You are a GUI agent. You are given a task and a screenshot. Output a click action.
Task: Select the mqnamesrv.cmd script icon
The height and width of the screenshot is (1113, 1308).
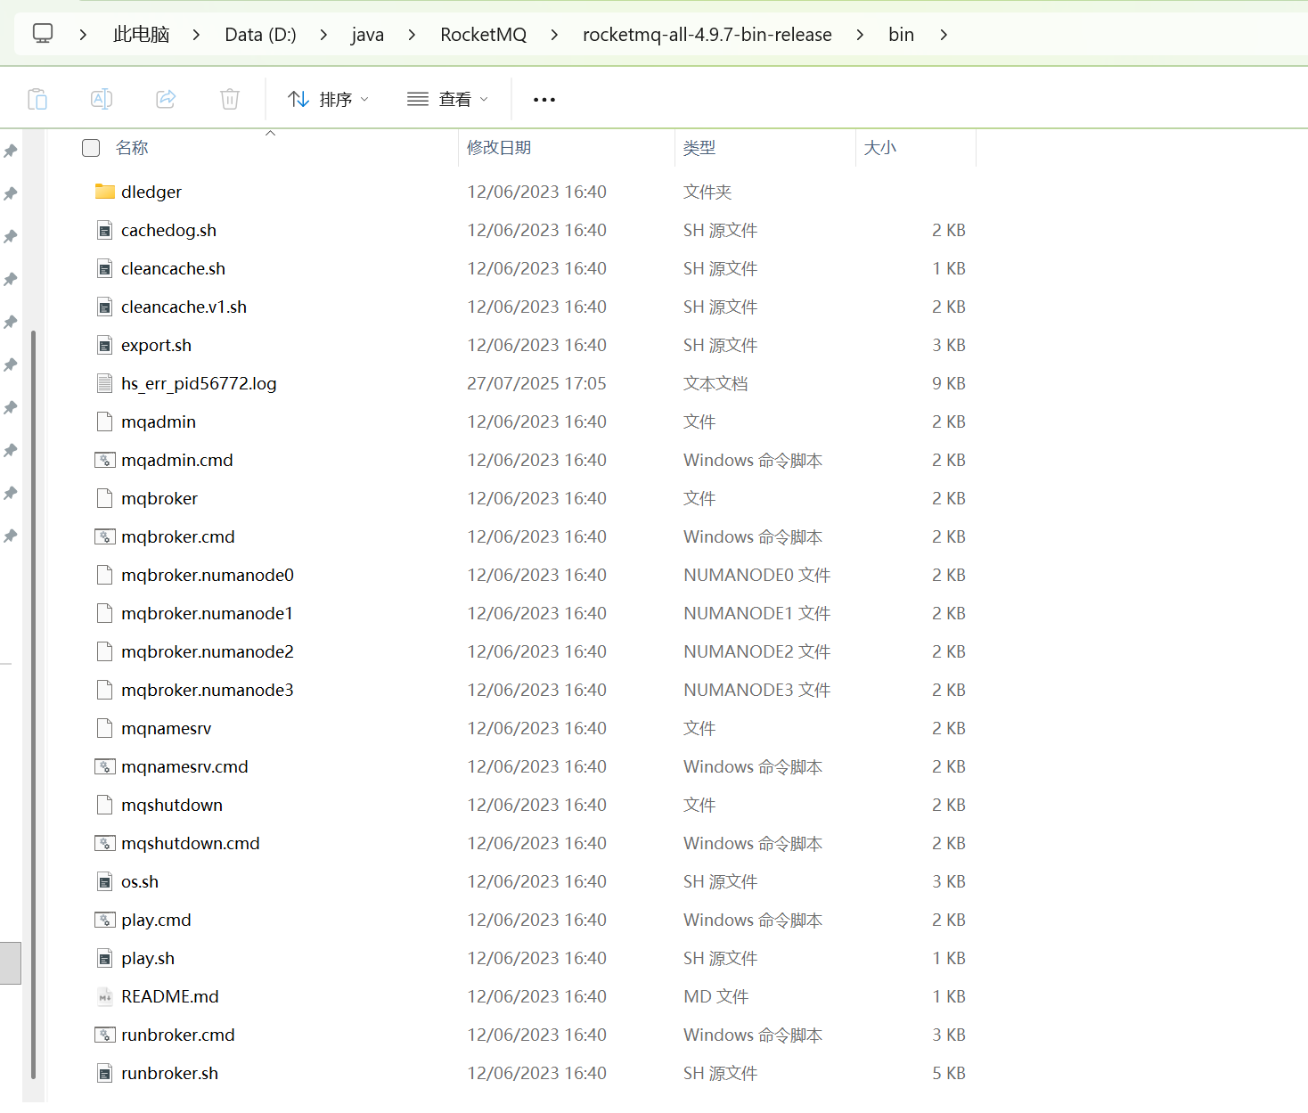click(x=105, y=766)
